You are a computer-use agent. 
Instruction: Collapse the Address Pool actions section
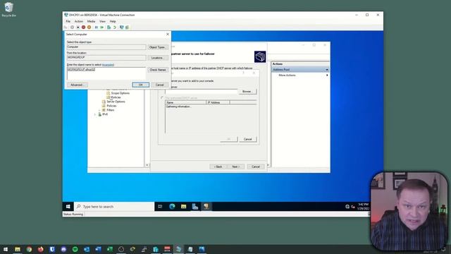click(327, 70)
